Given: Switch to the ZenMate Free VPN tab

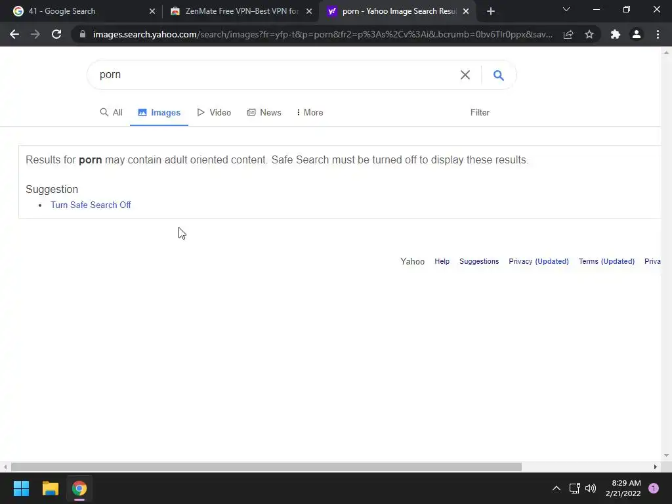Looking at the screenshot, I should 241,11.
